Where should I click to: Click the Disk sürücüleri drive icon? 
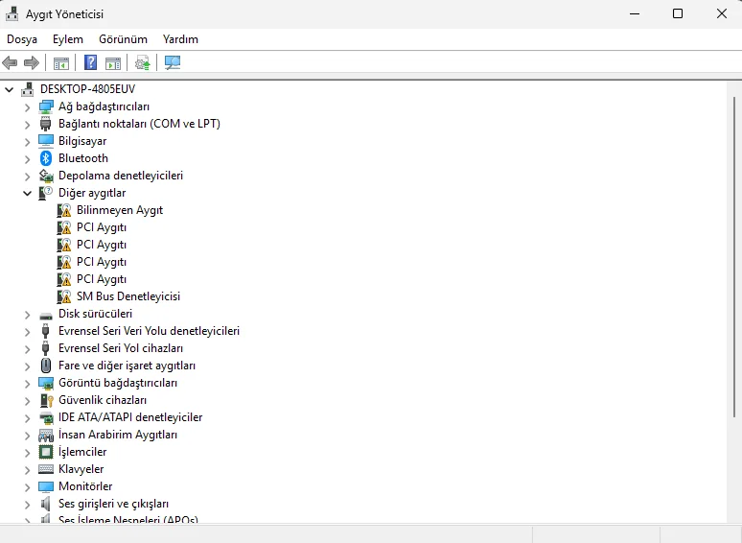pyautogui.click(x=46, y=316)
